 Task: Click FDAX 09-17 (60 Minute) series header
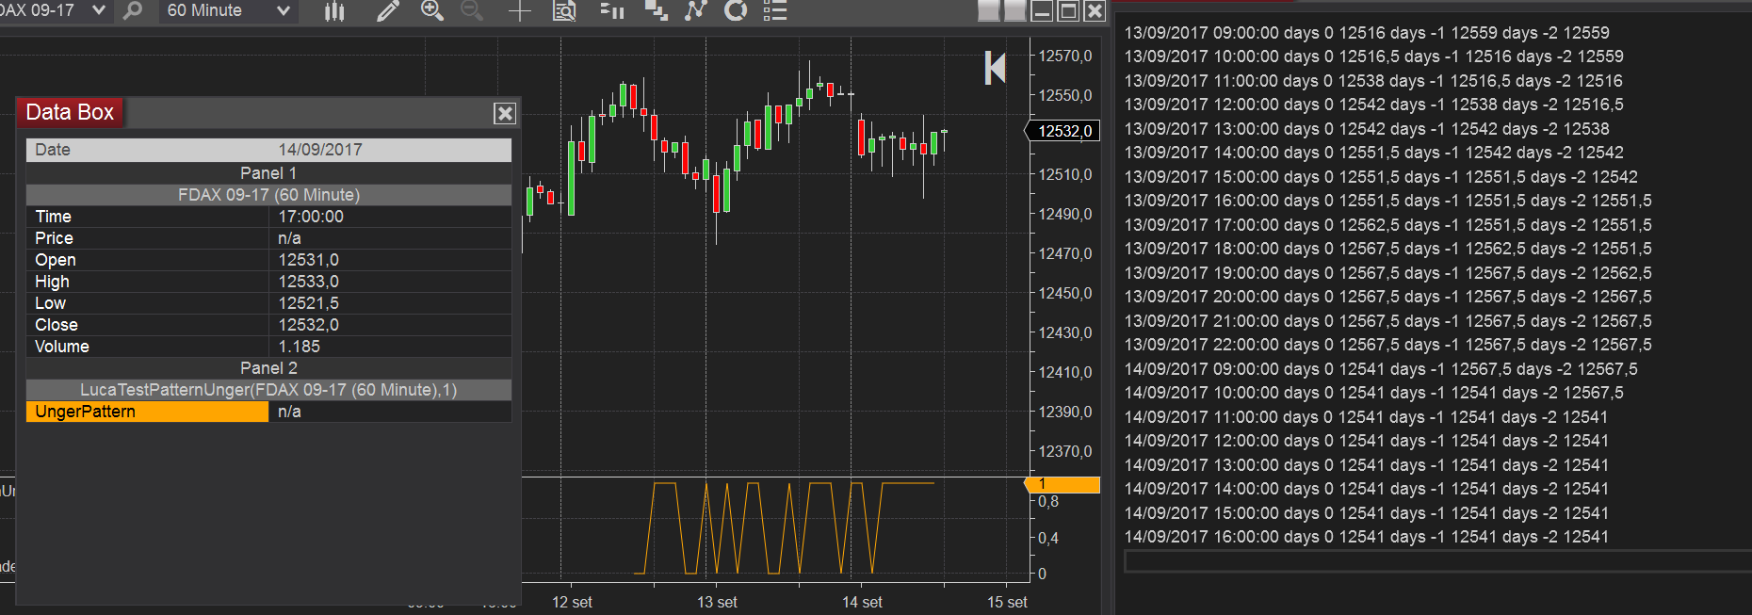(268, 195)
